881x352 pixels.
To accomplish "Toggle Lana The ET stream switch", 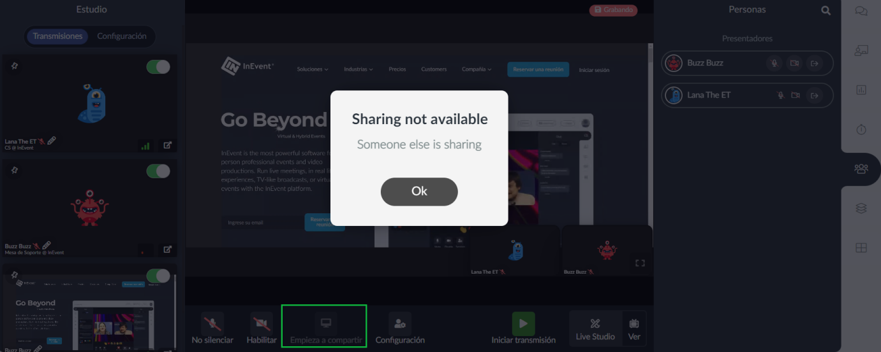I will point(158,67).
